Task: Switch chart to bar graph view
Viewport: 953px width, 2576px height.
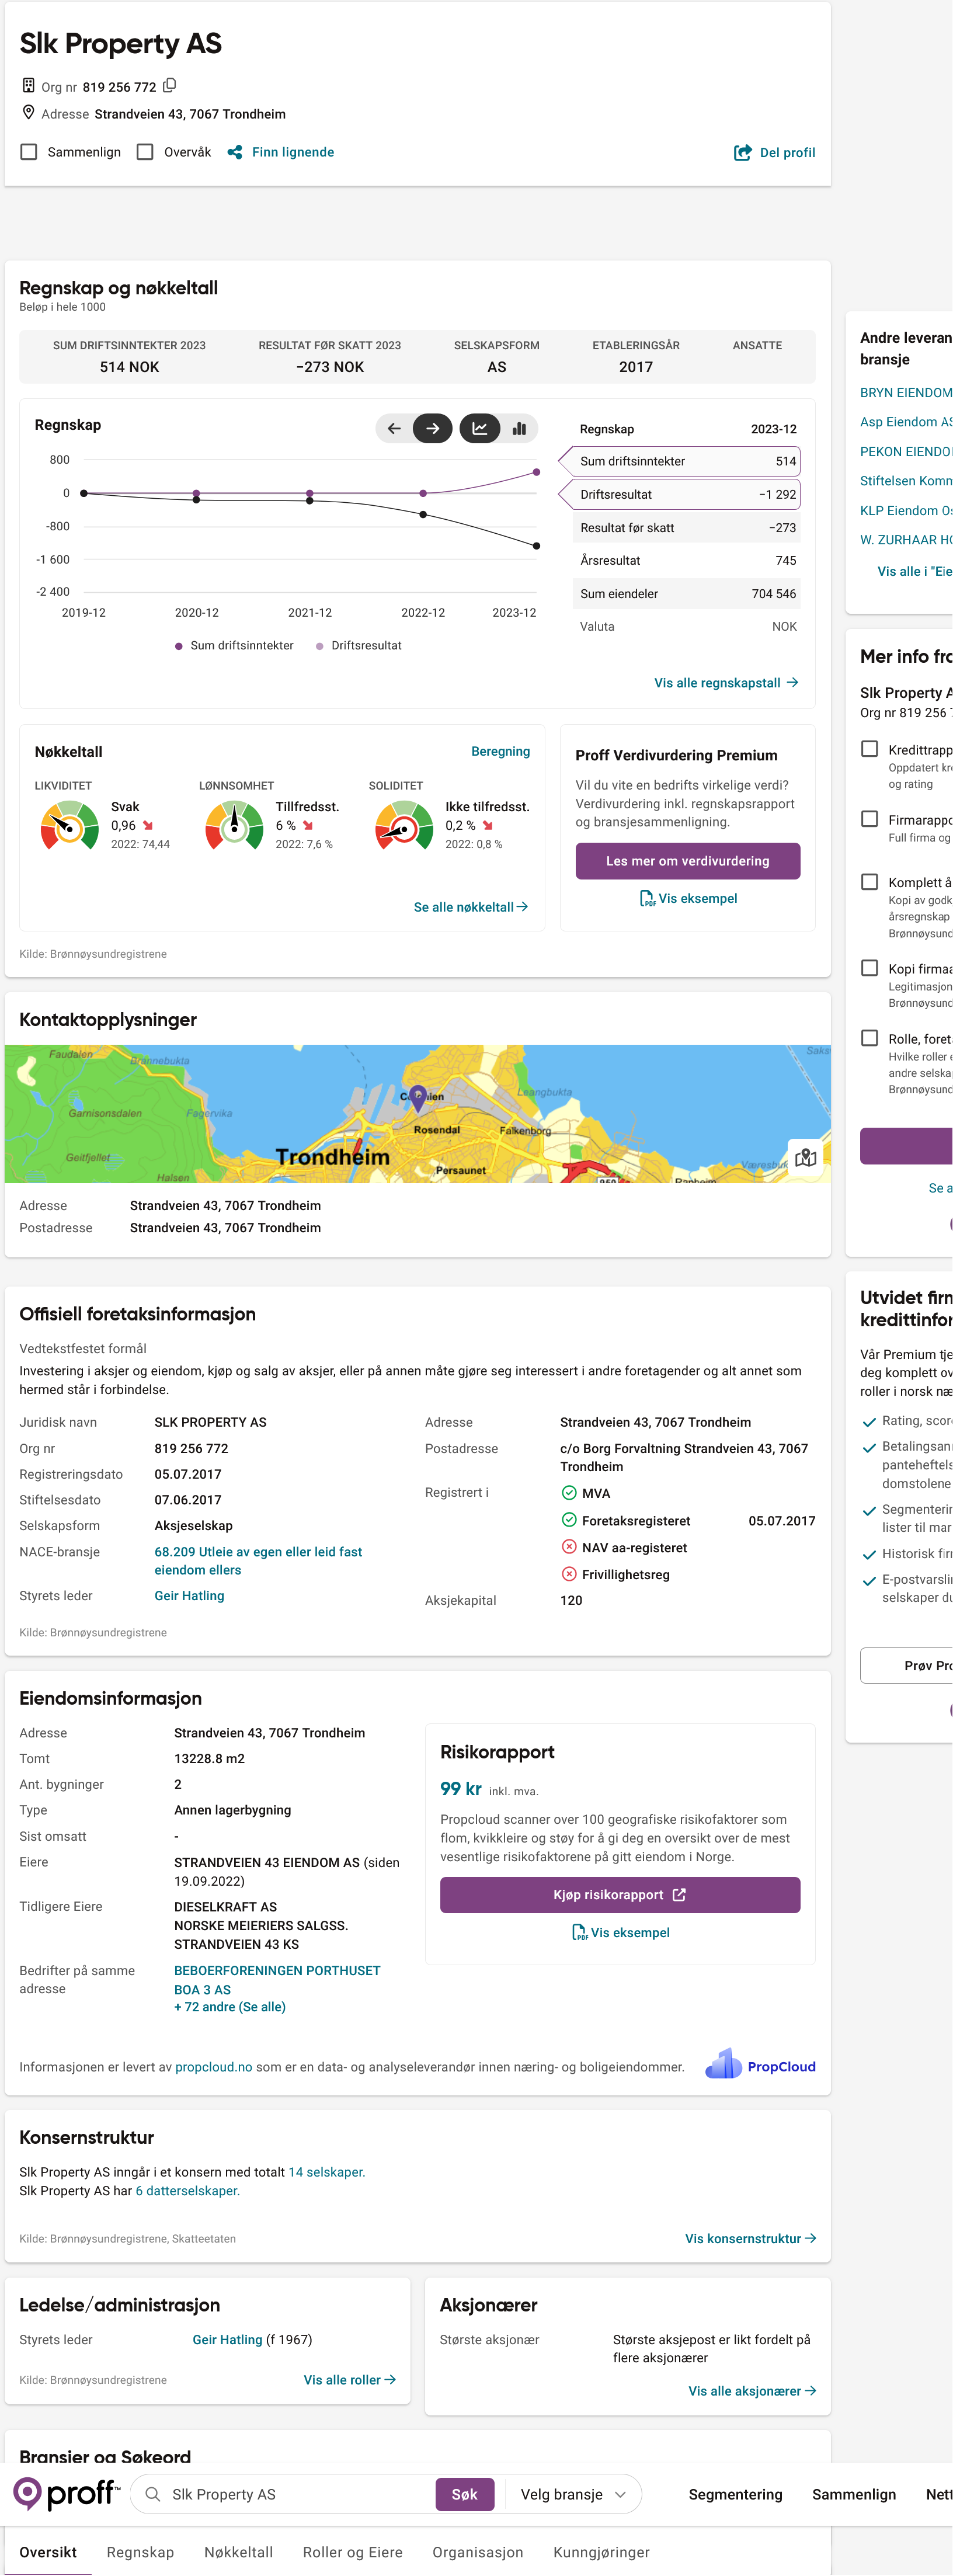Action: coord(519,429)
